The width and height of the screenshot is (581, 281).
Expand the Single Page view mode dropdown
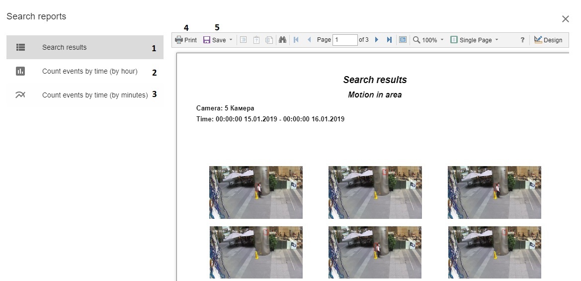tap(474, 40)
